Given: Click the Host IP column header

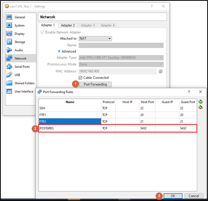Looking at the screenshot, I should [127, 102].
